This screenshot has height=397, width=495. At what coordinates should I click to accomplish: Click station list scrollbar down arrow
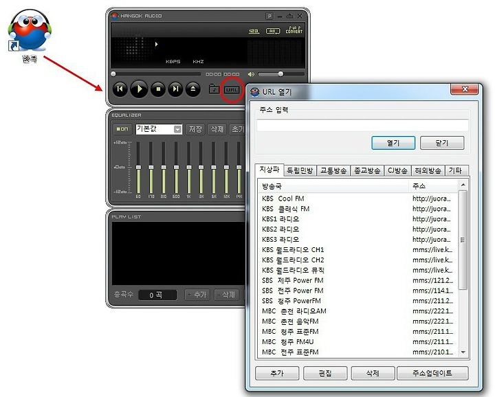463,352
